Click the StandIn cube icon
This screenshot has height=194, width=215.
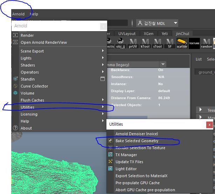coord(15,79)
